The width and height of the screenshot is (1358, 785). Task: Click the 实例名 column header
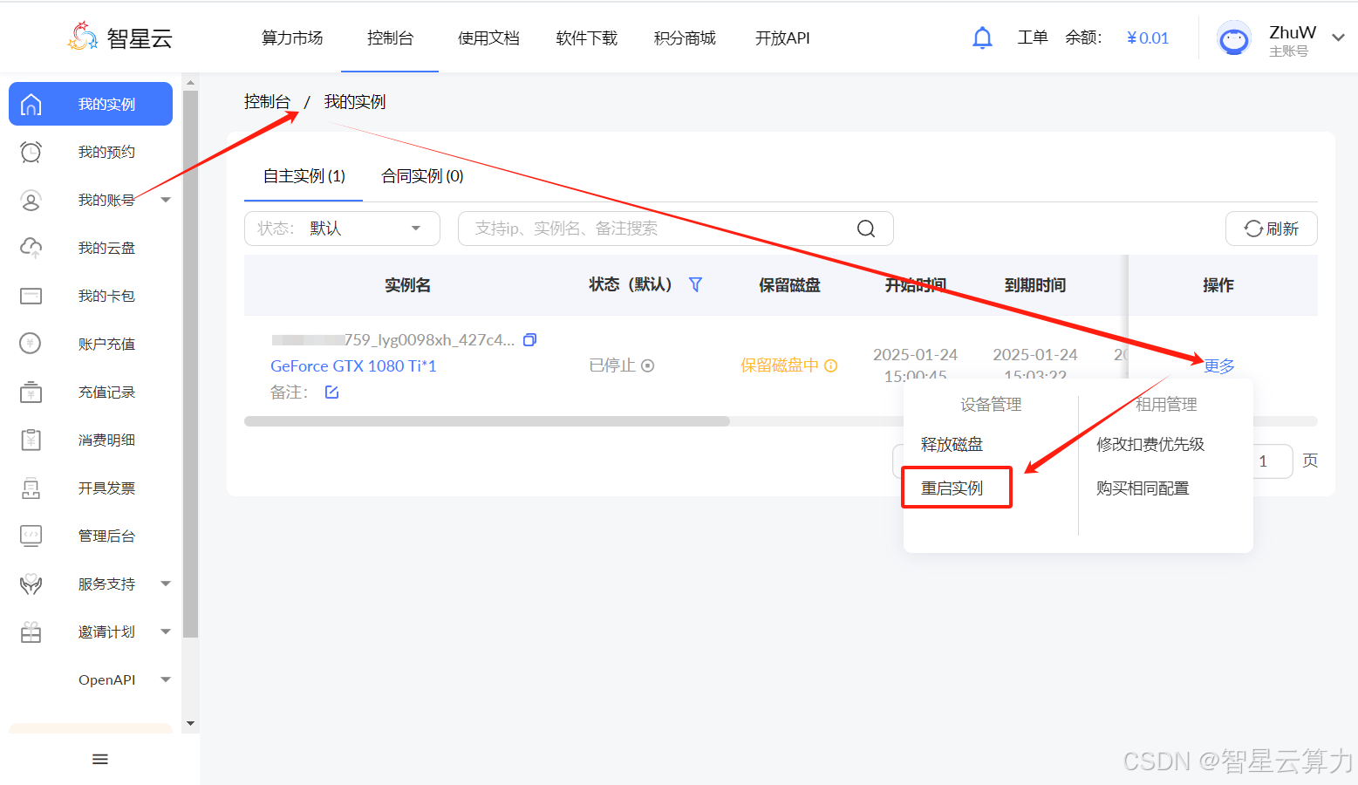[408, 285]
